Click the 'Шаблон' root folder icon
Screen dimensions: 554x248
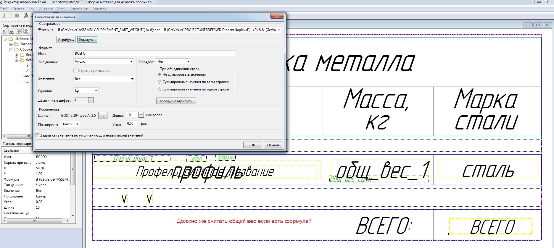[x=11, y=39]
